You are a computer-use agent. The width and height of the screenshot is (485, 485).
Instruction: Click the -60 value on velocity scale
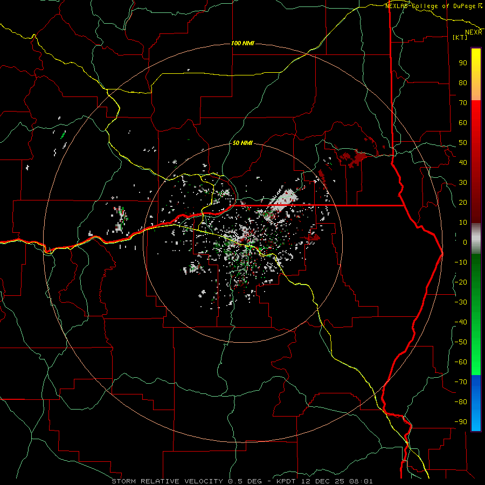point(461,362)
